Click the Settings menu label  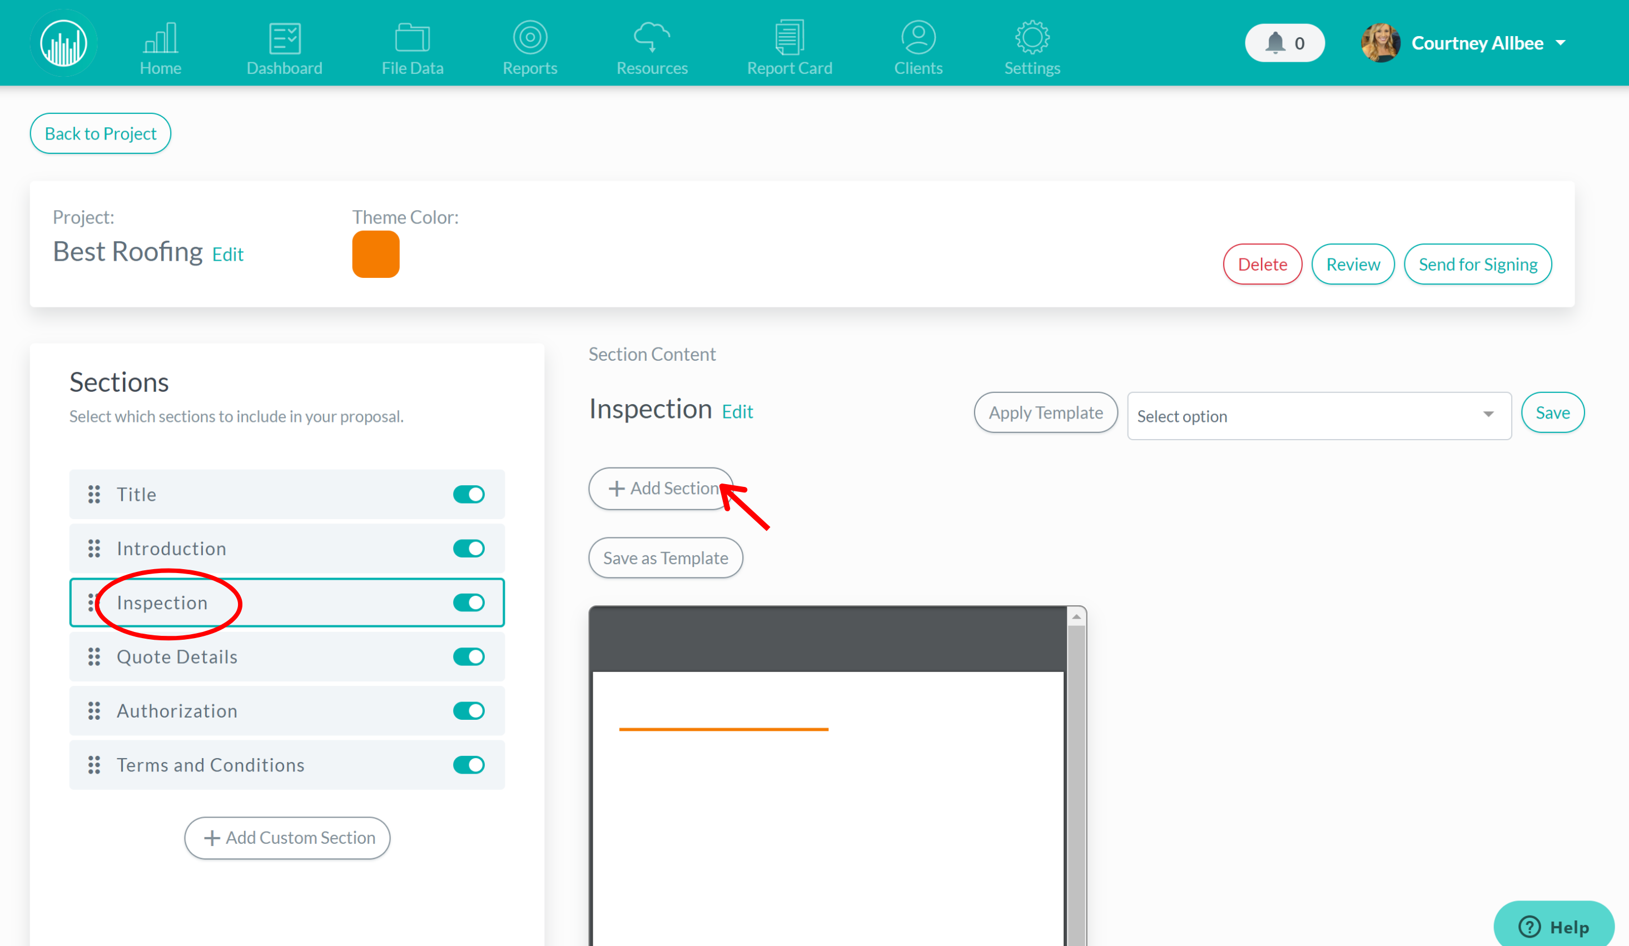(x=1032, y=68)
